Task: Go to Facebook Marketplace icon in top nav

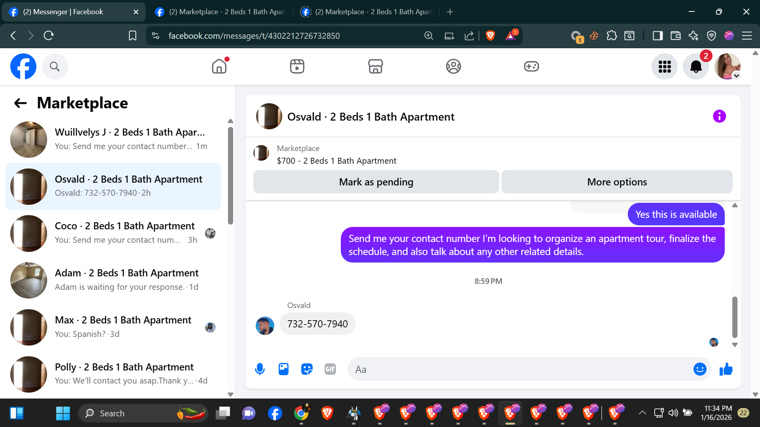Action: (375, 66)
